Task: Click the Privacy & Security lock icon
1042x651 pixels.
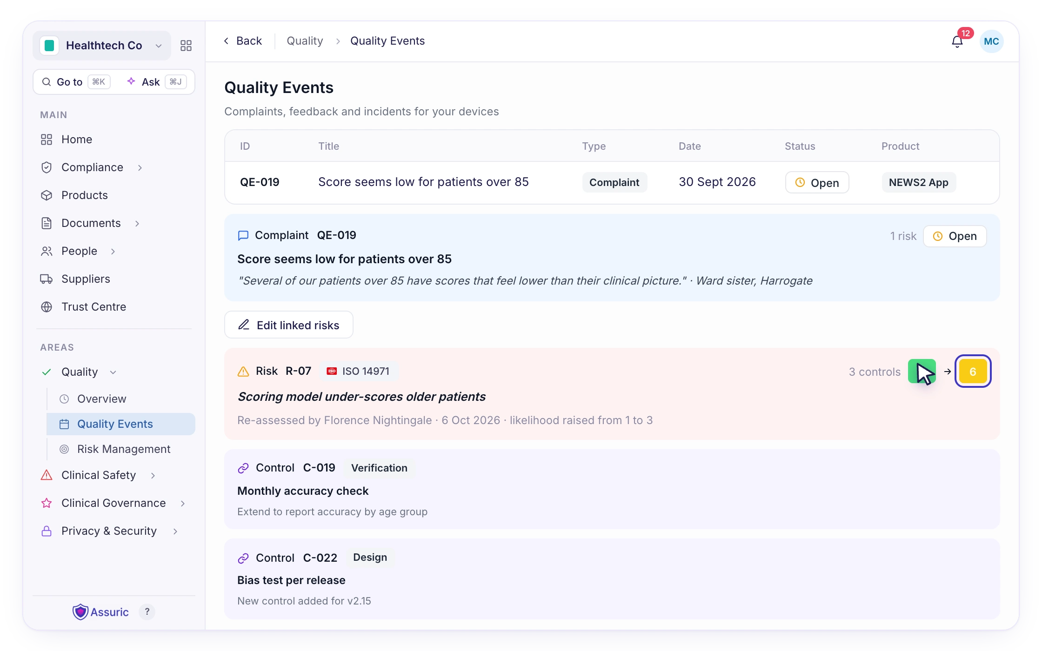Action: pos(47,531)
